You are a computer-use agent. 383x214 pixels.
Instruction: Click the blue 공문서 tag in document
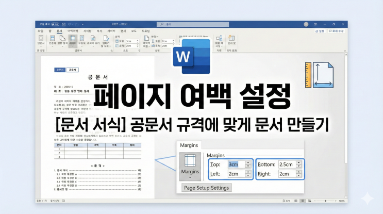60,70
